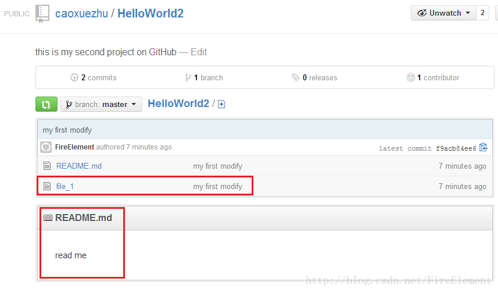The height and width of the screenshot is (292, 498).
Task: Click the releases tag icon
Action: click(295, 77)
